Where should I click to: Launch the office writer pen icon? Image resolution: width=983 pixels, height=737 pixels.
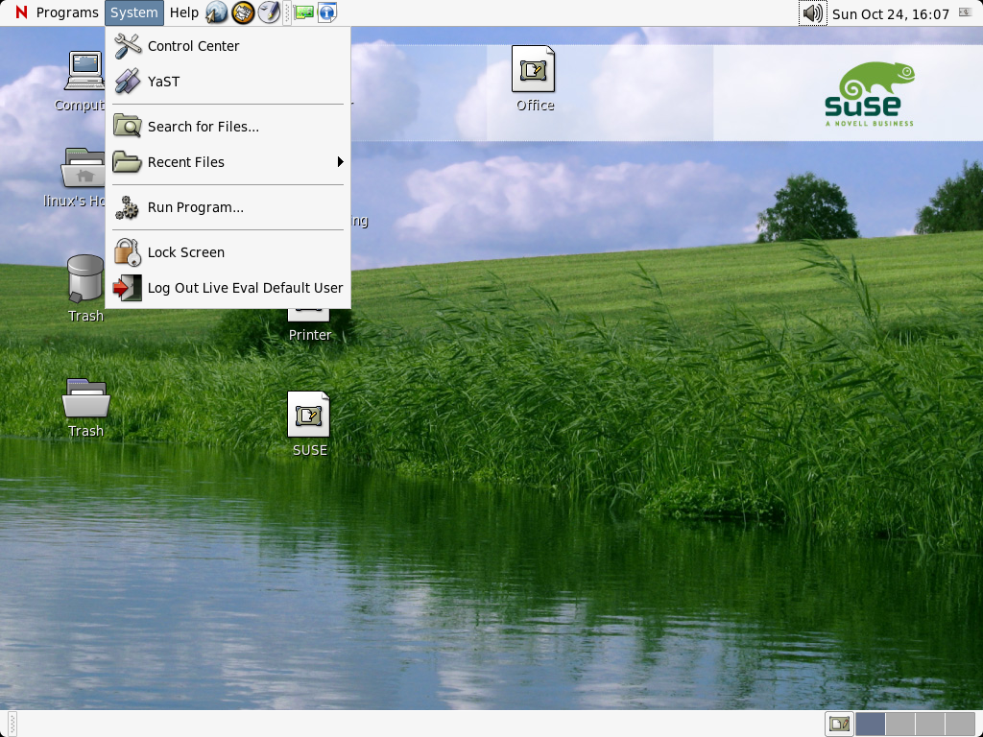point(269,12)
